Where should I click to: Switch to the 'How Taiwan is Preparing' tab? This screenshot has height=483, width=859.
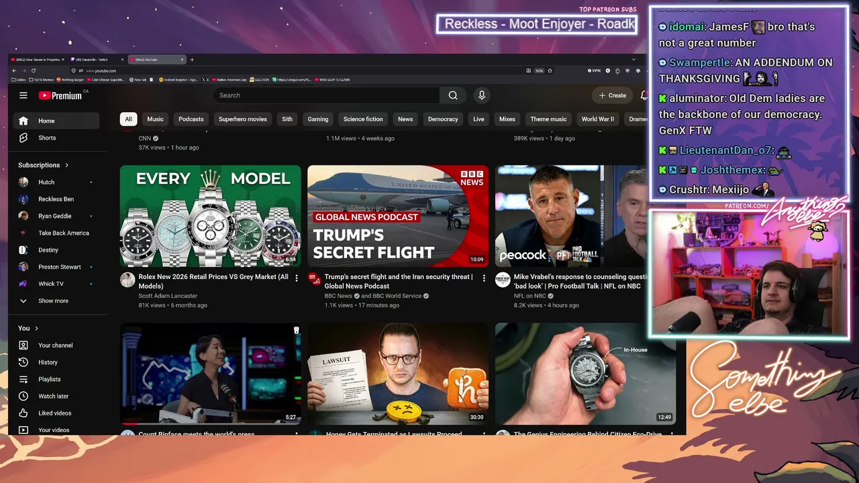[x=38, y=60]
